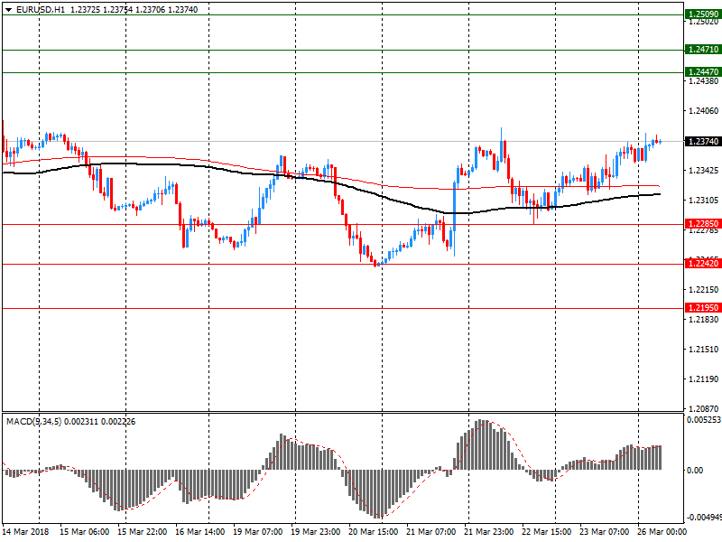The height and width of the screenshot is (542, 722).
Task: Click the 16 Mar 14:00 time label
Action: [x=200, y=532]
